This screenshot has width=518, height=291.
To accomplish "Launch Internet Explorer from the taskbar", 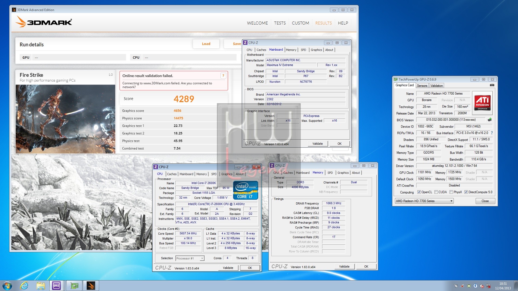I will click(x=24, y=286).
